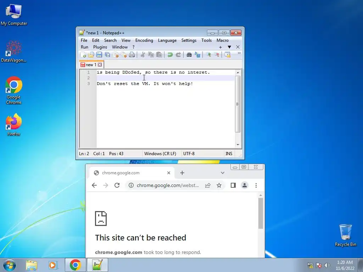This screenshot has width=363, height=272.
Task: Click the Zoom Out toolbar icon
Action: click(217, 55)
